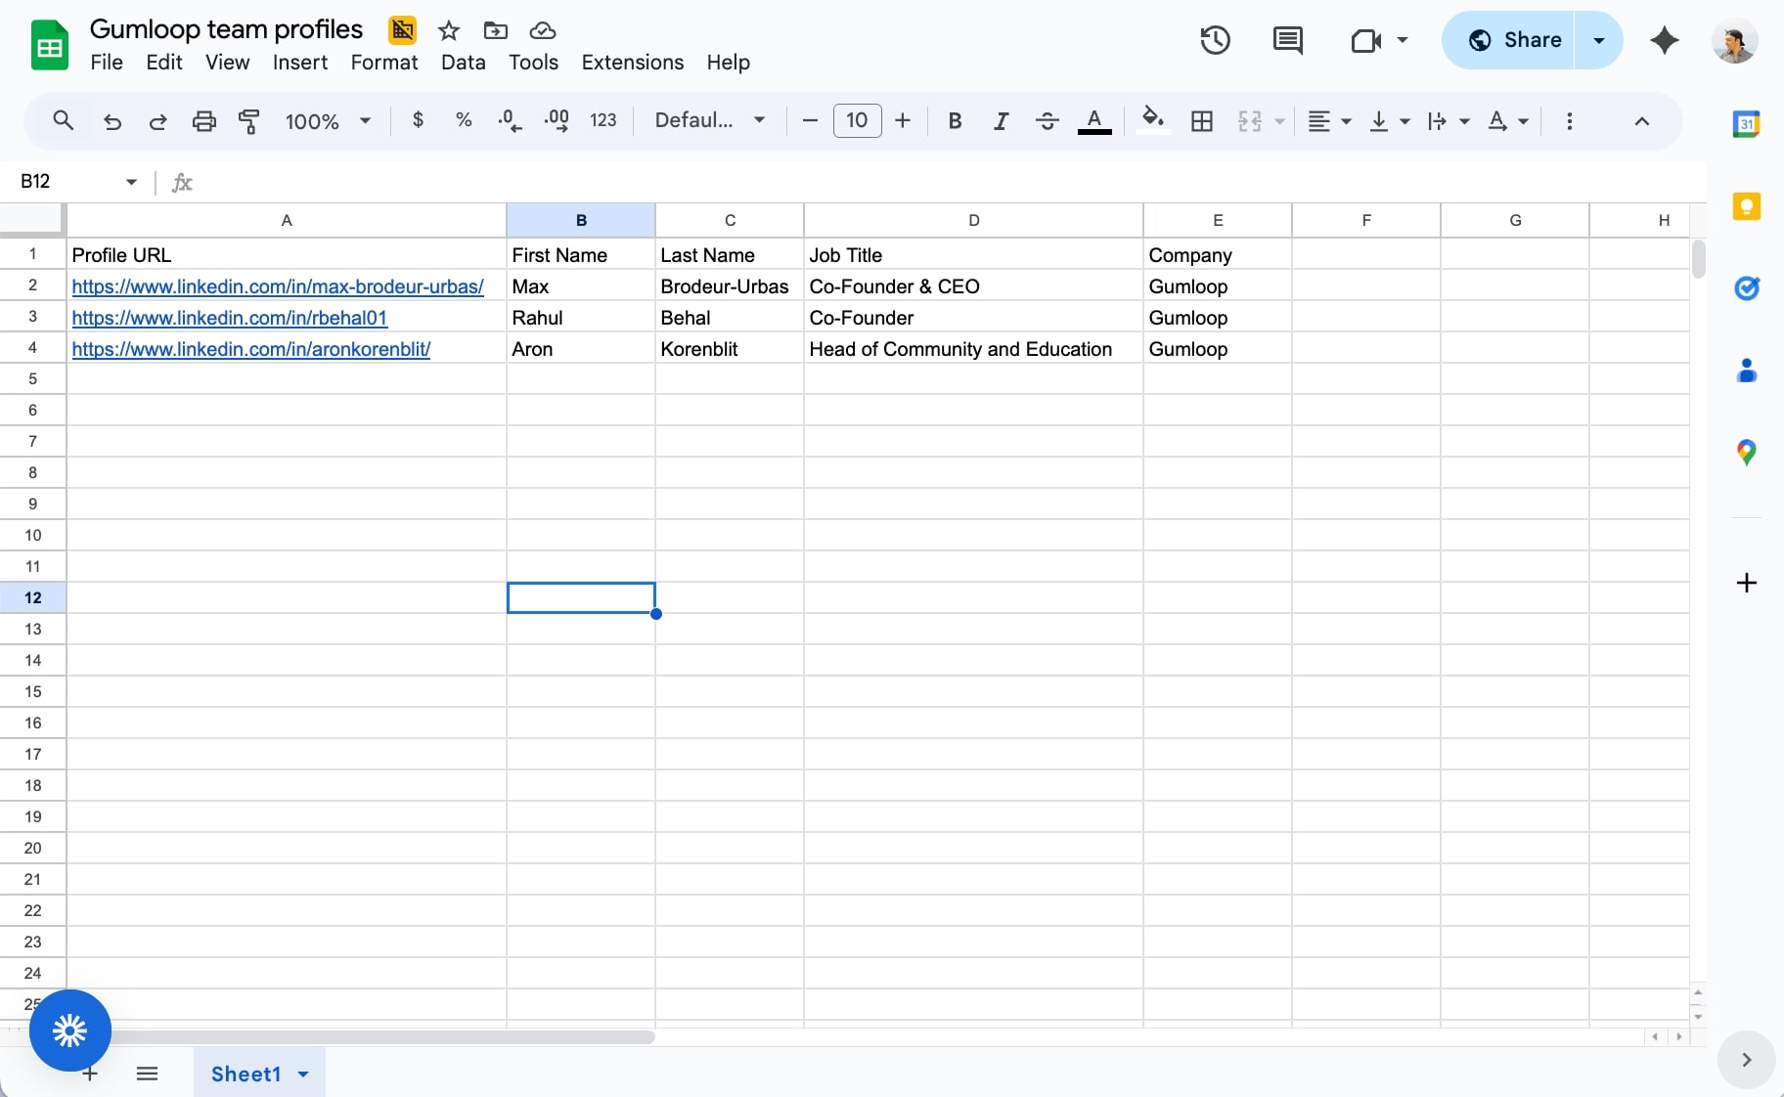Expand the font selection dropdown
Viewport: 1784px width, 1097px height.
coord(759,121)
